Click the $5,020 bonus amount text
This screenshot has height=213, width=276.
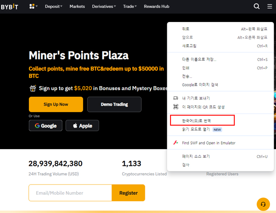[83, 88]
